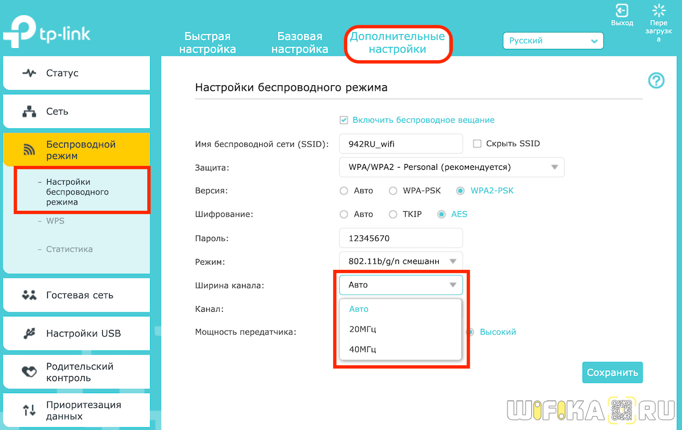The width and height of the screenshot is (682, 430).
Task: Switch to Базовая настройка tab
Action: click(300, 43)
